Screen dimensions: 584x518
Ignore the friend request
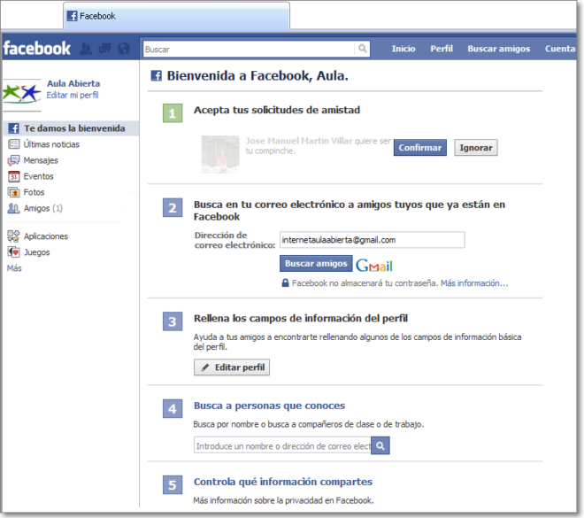476,148
